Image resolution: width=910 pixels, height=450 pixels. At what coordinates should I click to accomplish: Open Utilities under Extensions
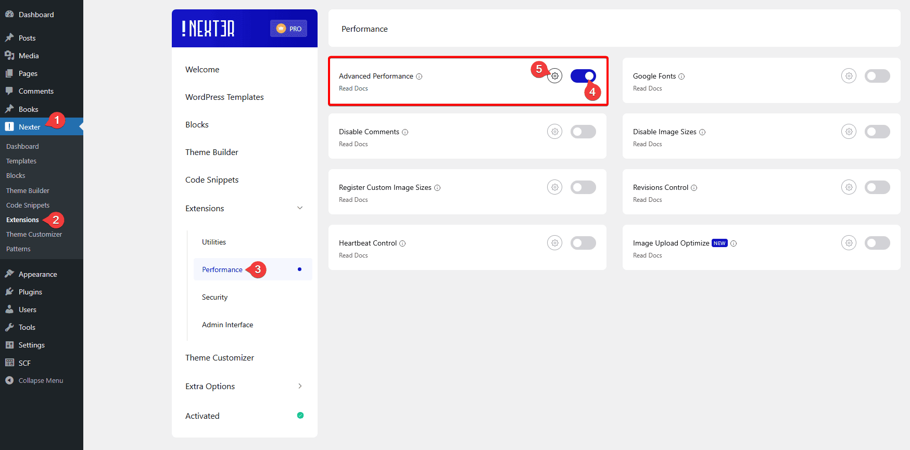[x=214, y=242]
